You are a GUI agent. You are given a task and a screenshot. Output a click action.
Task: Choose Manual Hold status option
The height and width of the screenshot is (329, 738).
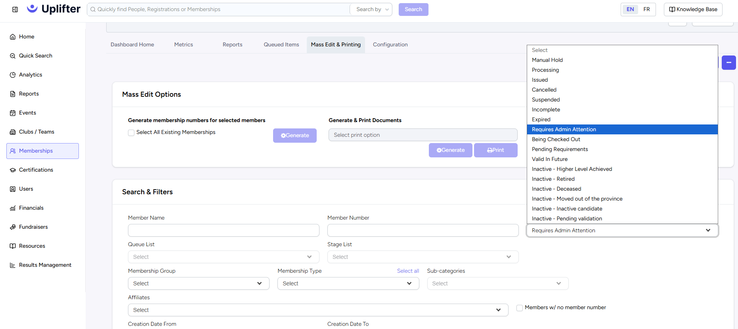[622, 60]
